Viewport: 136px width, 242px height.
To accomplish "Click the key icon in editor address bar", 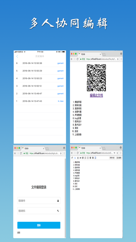I will (x=114, y=153).
